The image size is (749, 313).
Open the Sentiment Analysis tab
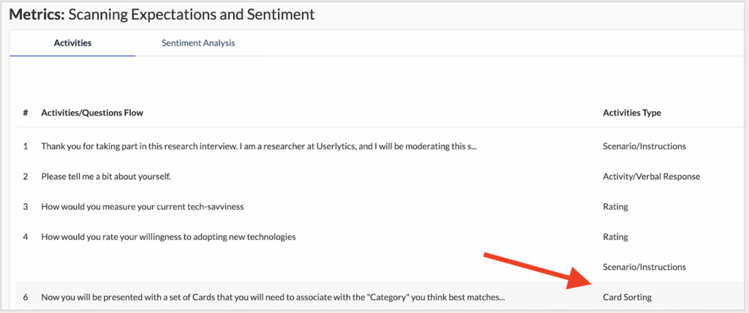click(x=198, y=43)
